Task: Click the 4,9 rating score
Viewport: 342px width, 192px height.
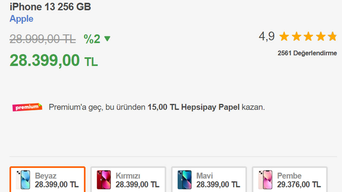Action: pyautogui.click(x=266, y=36)
